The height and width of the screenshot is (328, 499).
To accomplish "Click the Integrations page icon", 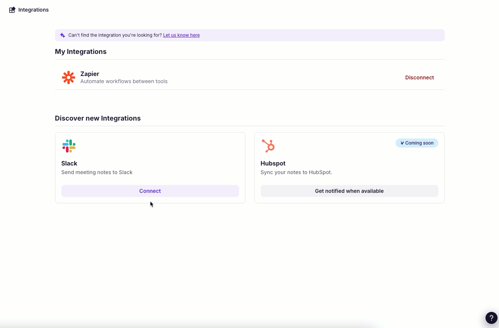I will 12,10.
